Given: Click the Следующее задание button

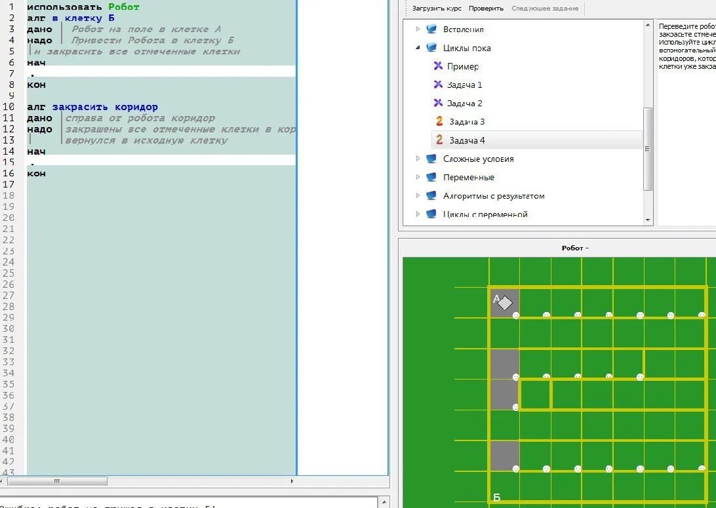Looking at the screenshot, I should pos(545,9).
